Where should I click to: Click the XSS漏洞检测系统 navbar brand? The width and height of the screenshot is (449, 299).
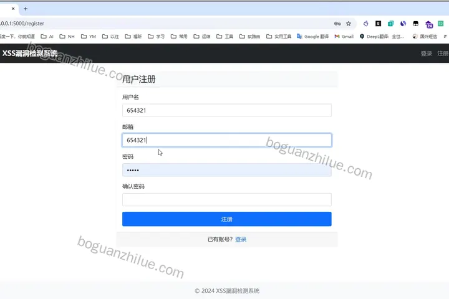point(30,53)
